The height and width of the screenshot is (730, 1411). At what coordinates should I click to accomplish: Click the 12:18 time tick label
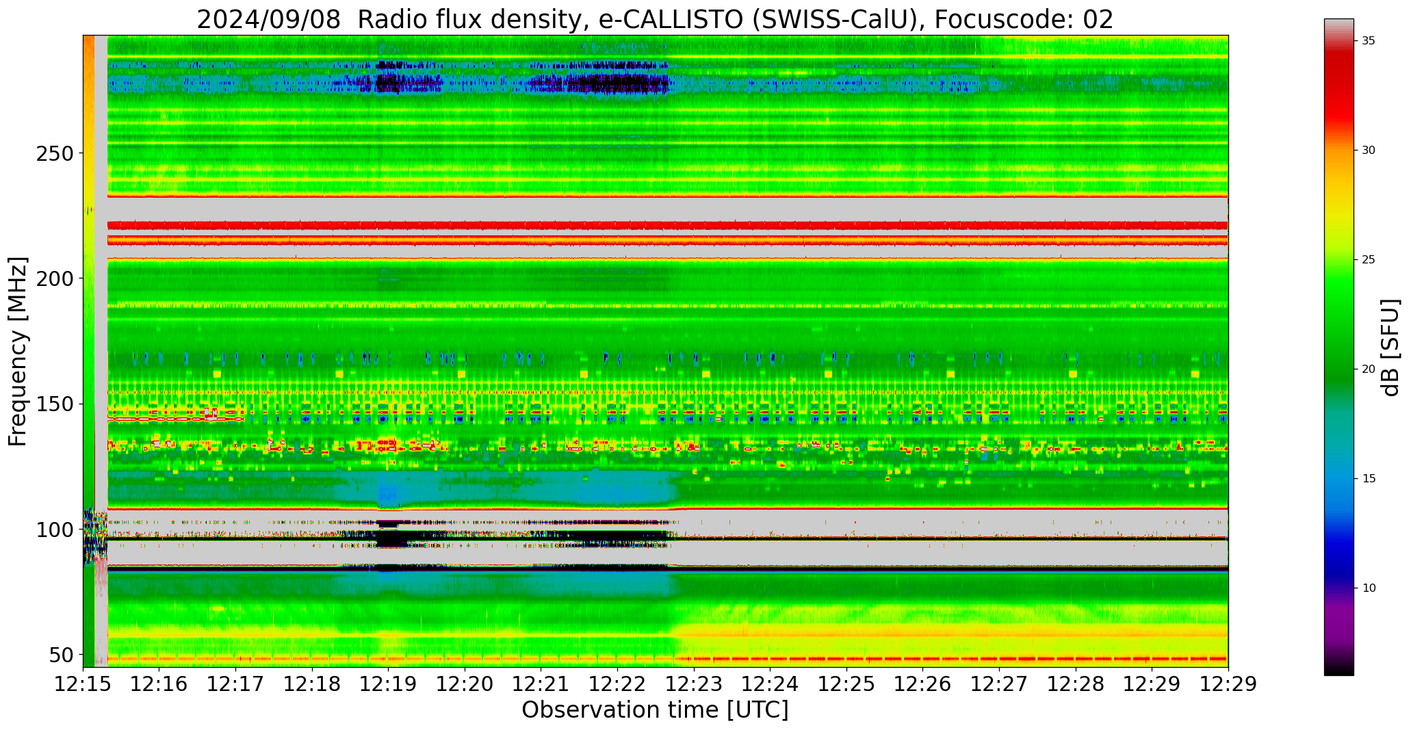(x=312, y=684)
